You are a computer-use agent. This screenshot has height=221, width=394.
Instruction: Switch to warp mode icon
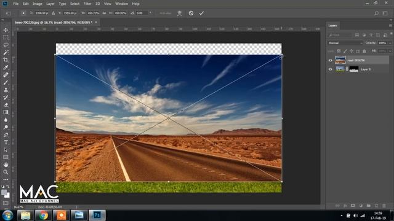179,14
